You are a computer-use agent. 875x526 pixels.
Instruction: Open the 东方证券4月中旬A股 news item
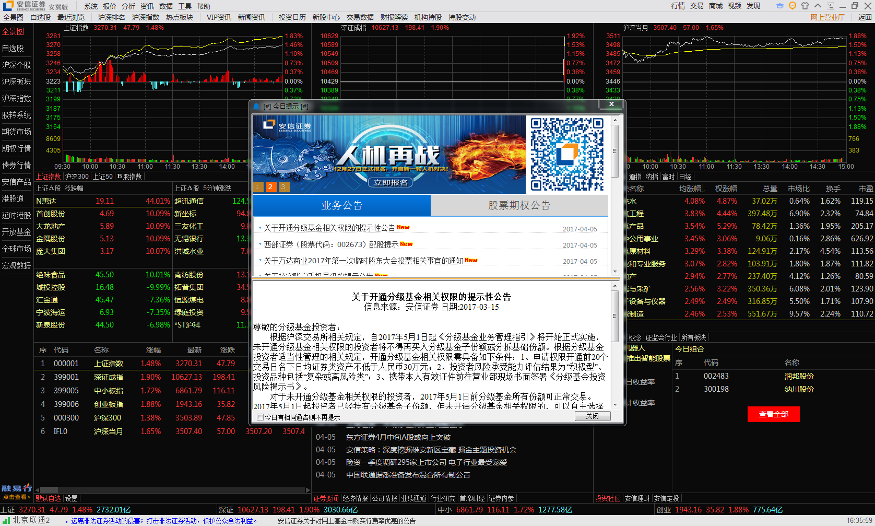click(398, 437)
